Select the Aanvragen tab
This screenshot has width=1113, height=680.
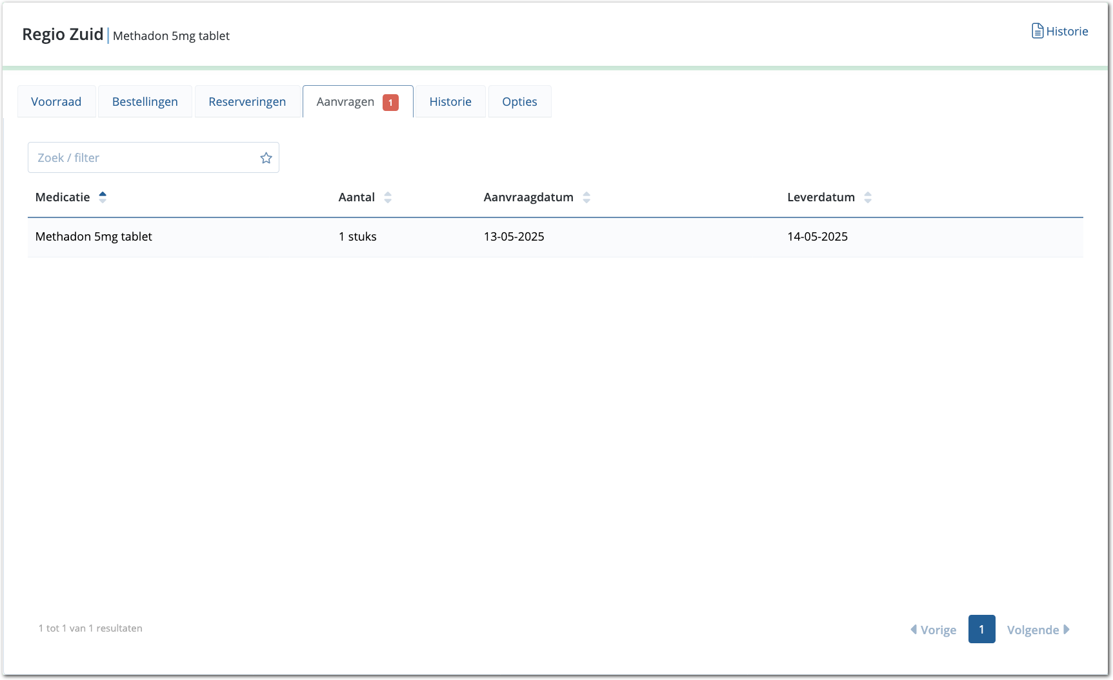pyautogui.click(x=345, y=102)
